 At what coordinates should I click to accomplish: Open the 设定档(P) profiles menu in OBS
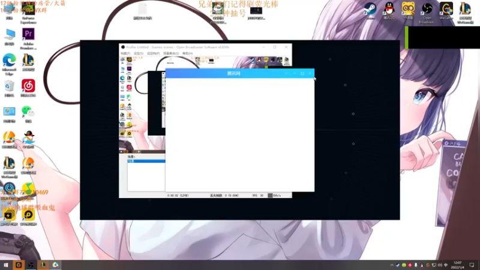pyautogui.click(x=154, y=53)
